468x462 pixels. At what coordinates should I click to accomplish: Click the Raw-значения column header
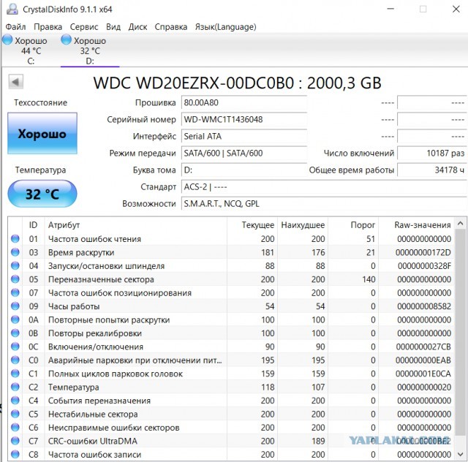417,224
